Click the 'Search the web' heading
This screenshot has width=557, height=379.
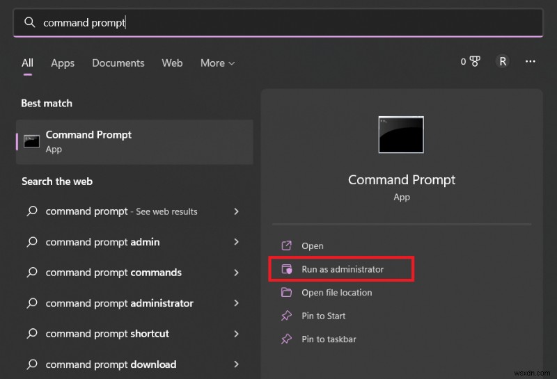tap(57, 182)
